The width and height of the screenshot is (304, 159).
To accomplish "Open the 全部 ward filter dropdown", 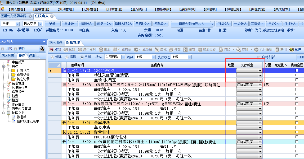I will (x=18, y=24).
